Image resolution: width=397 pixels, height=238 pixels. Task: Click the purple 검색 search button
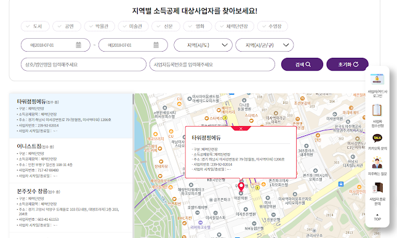tap(302, 65)
